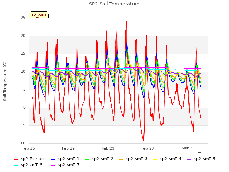
Task: Click the -5 y-axis tick label
Action: point(24,125)
